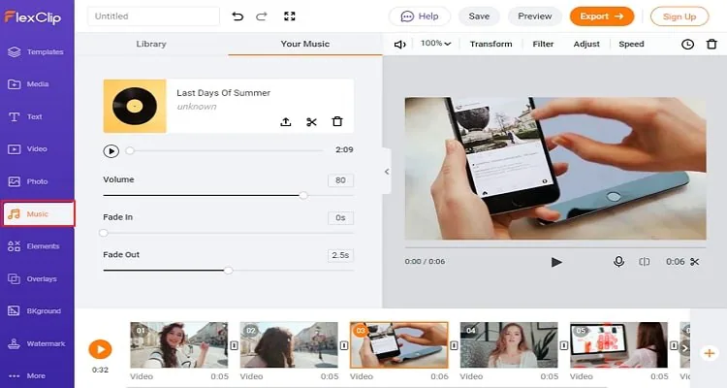The image size is (727, 388).
Task: Click the Untitled project name field
Action: pyautogui.click(x=153, y=16)
